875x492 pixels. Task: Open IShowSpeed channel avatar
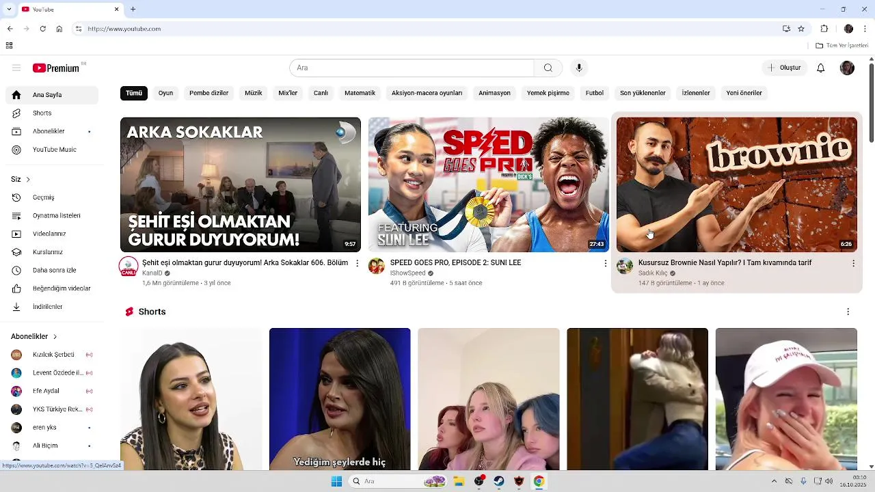pos(377,266)
